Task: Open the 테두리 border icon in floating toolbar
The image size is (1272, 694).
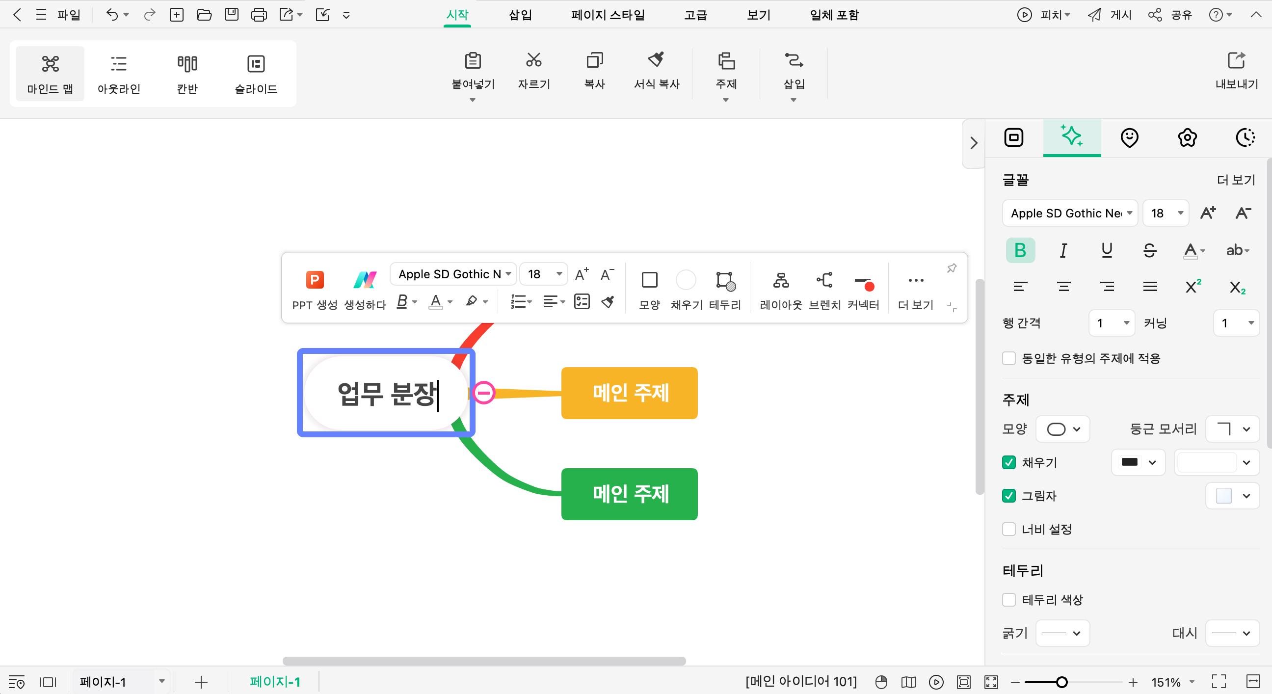Action: [x=725, y=281]
